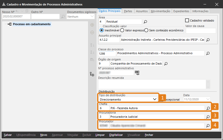This screenshot has height=140, width=223.
Task: Open search for Assunto principal
Action: point(208,40)
